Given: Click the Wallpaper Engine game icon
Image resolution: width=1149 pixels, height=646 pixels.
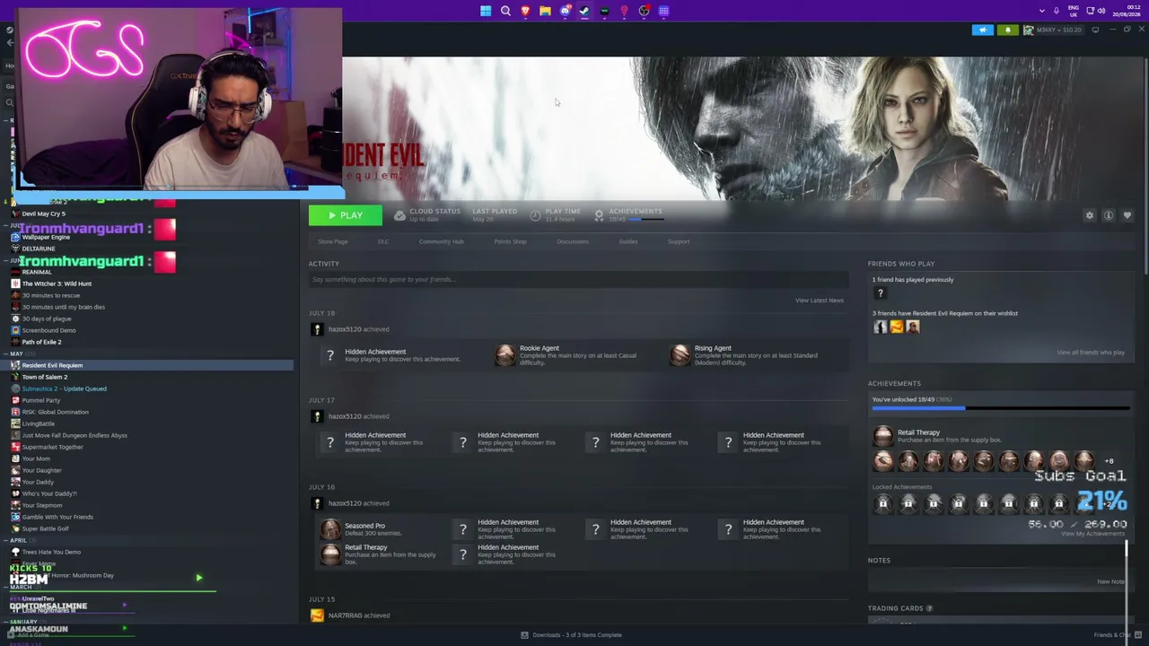Looking at the screenshot, I should [x=15, y=237].
